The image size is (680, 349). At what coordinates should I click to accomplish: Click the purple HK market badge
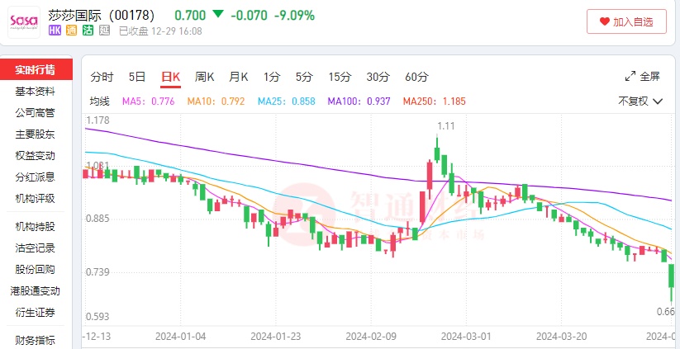click(55, 31)
